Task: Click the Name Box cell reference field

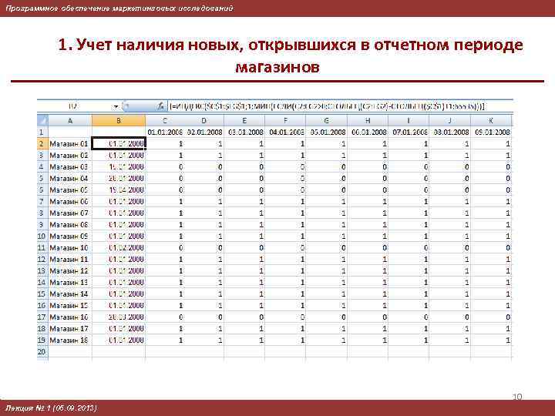Action: [x=74, y=106]
